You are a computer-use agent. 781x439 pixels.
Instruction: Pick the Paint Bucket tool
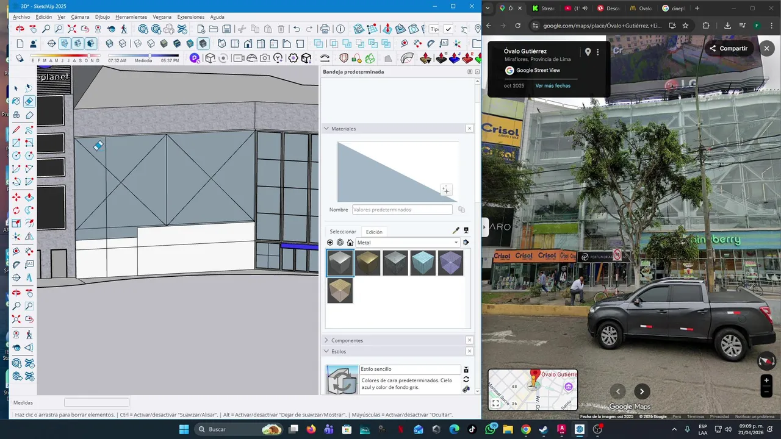[x=16, y=101]
